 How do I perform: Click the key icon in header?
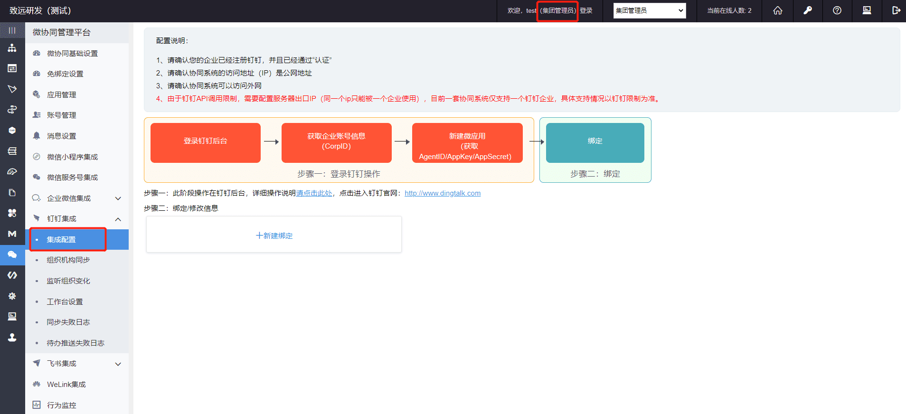point(808,10)
